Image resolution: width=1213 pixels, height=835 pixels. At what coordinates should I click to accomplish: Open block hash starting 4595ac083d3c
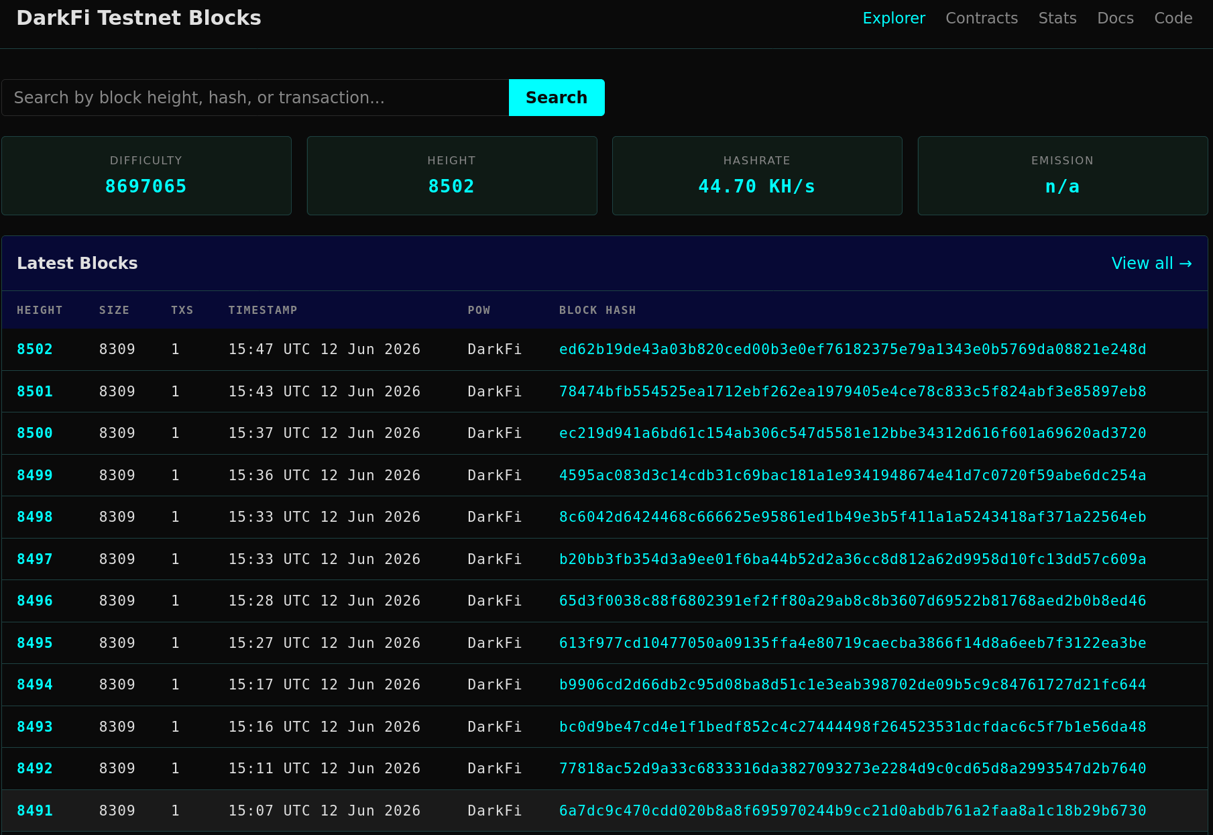tap(853, 476)
